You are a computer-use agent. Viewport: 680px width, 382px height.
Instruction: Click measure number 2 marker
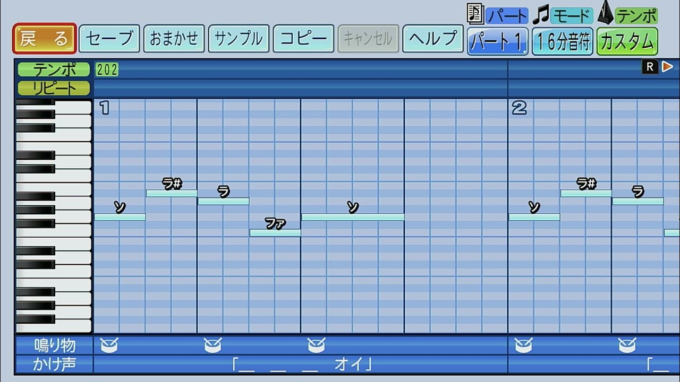click(x=519, y=108)
